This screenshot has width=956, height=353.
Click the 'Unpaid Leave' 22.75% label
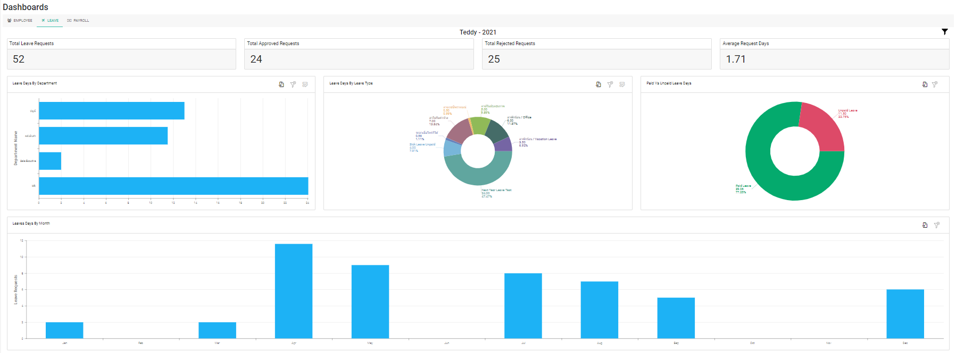847,114
